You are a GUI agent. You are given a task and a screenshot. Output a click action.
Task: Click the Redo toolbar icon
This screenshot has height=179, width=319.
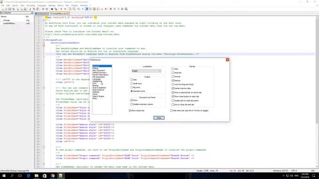pos(47,9)
